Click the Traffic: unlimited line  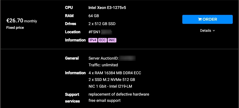click(x=103, y=65)
